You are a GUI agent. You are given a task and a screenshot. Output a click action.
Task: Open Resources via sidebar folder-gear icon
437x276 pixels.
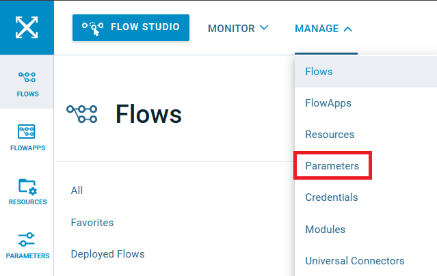(x=27, y=187)
